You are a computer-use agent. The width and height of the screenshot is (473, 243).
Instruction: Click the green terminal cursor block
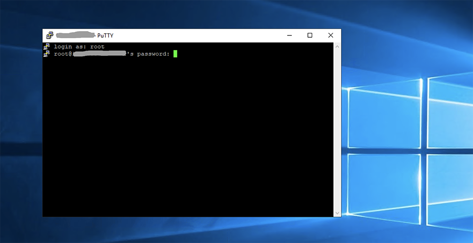pyautogui.click(x=175, y=54)
